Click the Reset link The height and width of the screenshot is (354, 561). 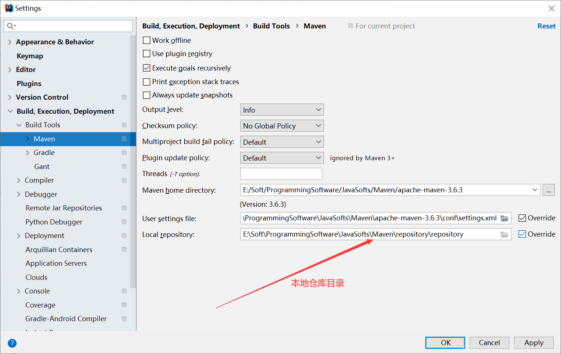pyautogui.click(x=546, y=26)
